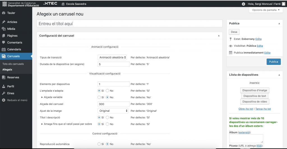Select 'Sí' for Alçada variable
This screenshot has width=287, height=149.
[x=99, y=97]
